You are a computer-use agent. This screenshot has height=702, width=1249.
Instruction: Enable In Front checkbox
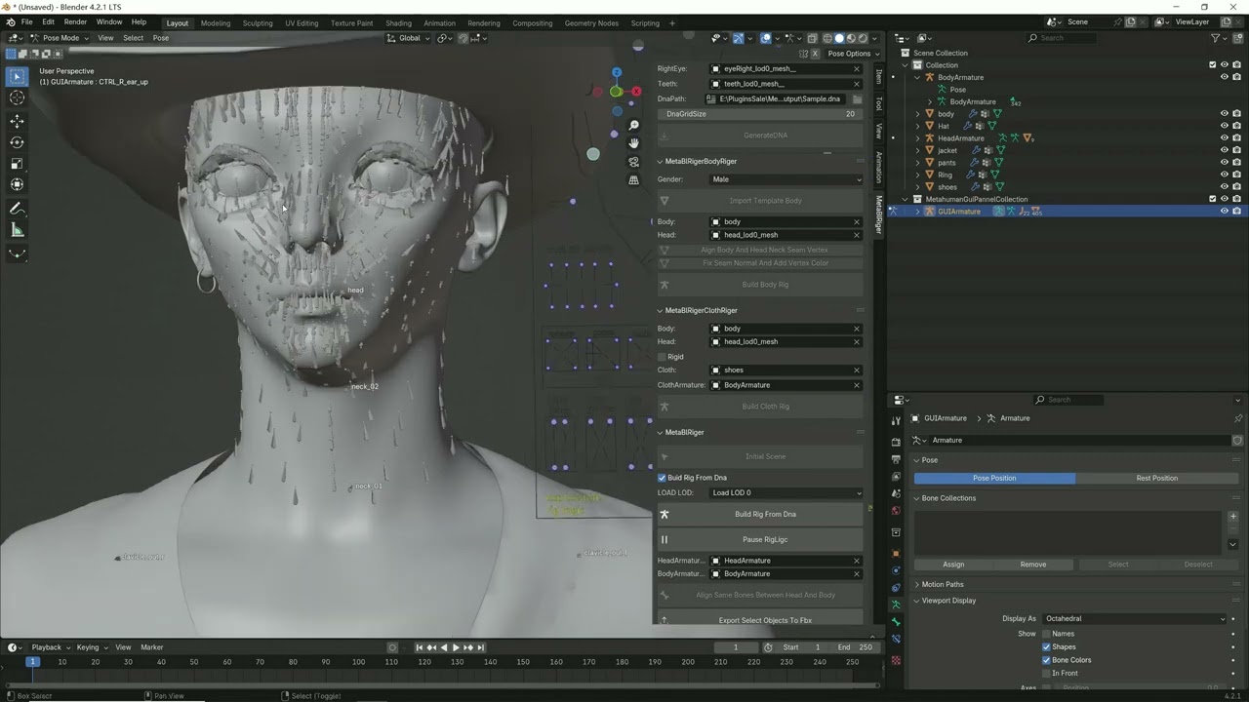[1046, 673]
